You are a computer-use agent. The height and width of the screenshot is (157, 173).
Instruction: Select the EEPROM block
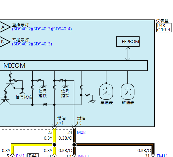tap(128, 41)
